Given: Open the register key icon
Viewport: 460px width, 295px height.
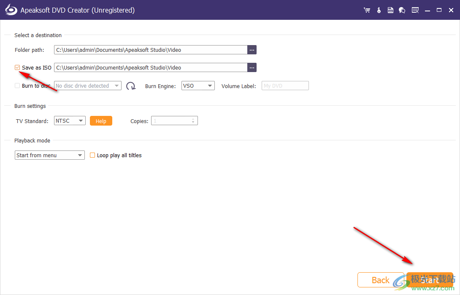Looking at the screenshot, I should [x=379, y=10].
